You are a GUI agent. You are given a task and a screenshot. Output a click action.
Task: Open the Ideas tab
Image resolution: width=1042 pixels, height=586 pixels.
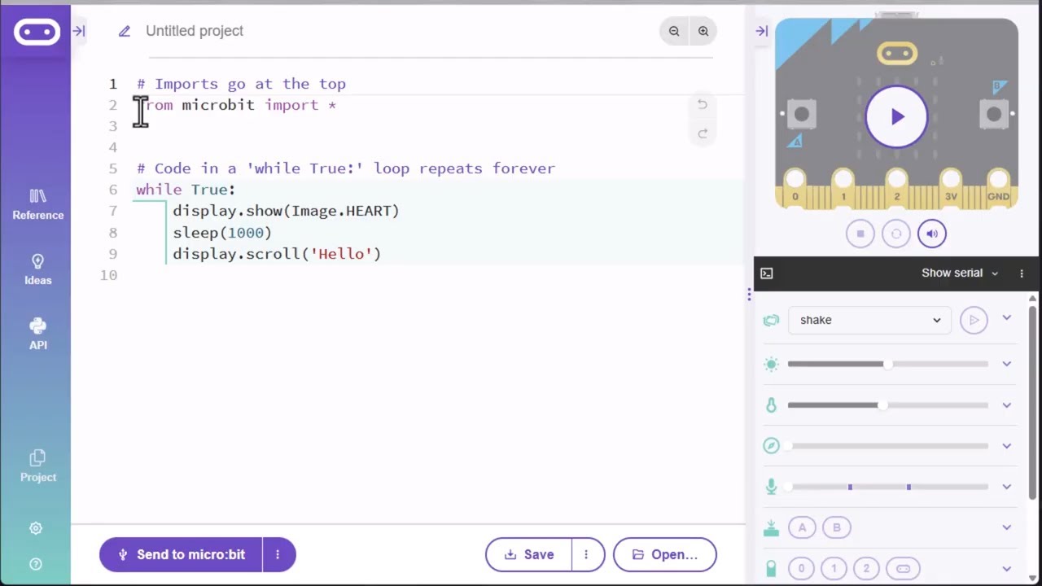[37, 269]
